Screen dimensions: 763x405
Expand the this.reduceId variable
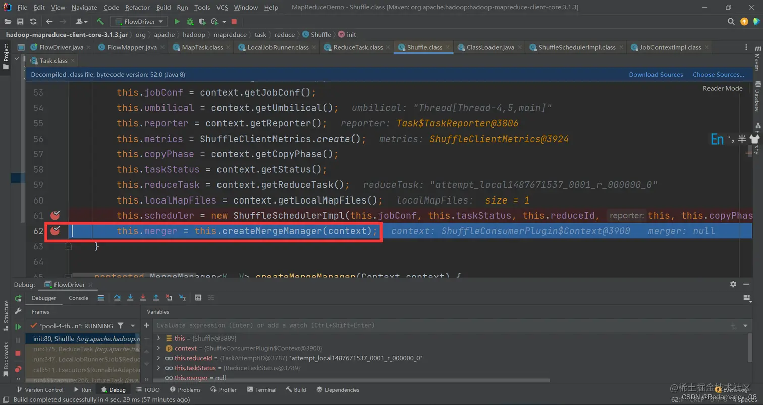pos(158,358)
